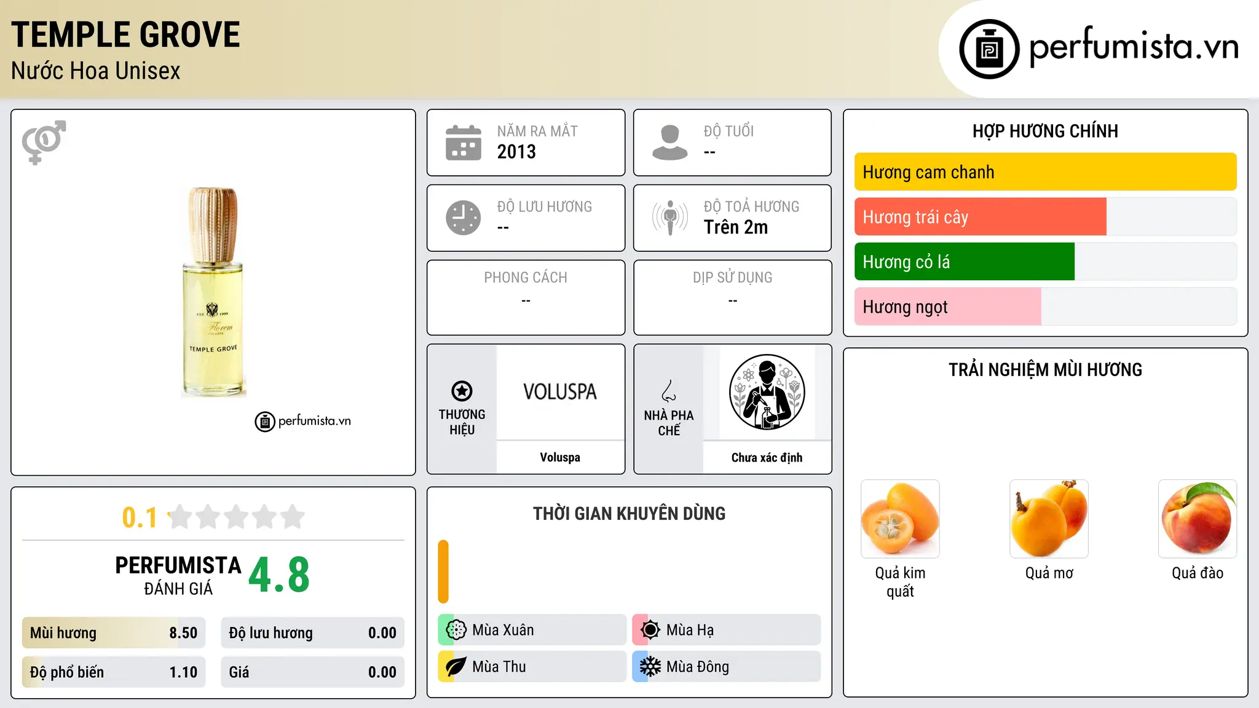
Task: Click the Trên 2m sillage value
Action: pos(736,227)
